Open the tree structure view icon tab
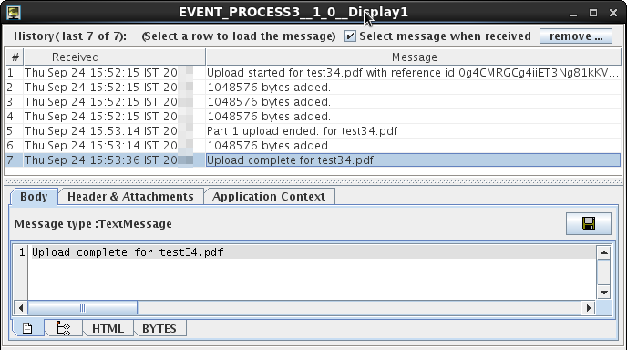 [x=63, y=328]
